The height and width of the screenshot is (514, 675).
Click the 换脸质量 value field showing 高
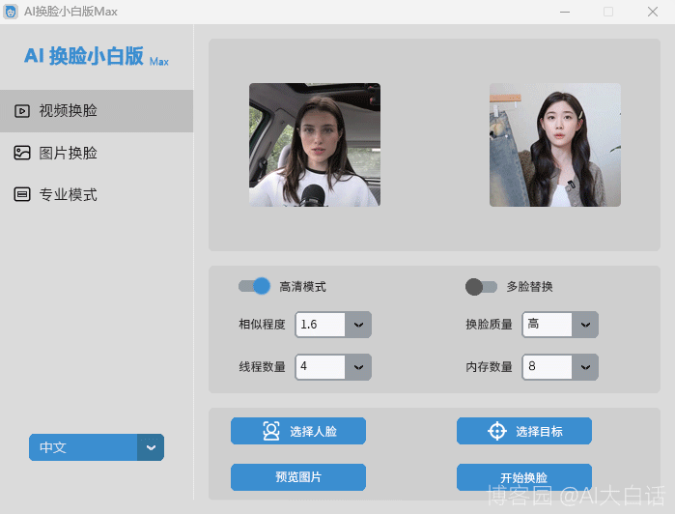point(548,325)
